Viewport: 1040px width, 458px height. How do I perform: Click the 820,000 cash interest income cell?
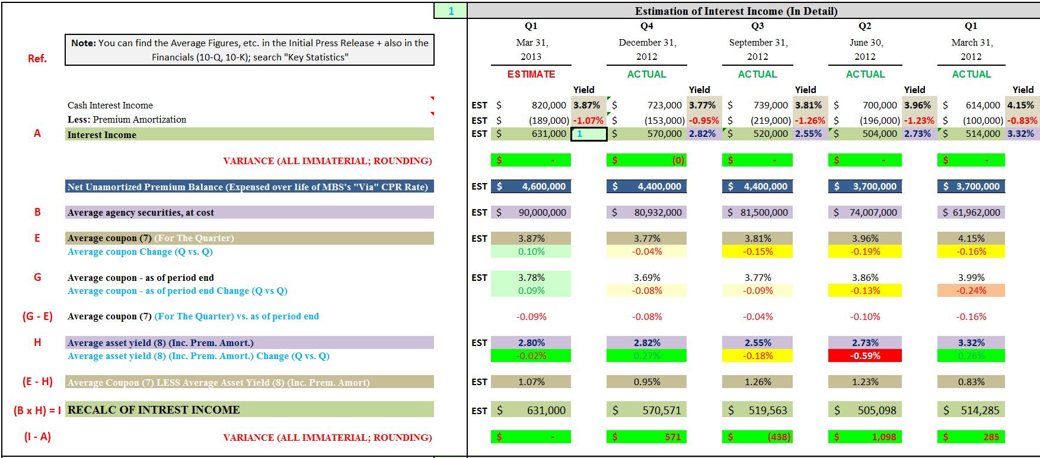click(531, 105)
